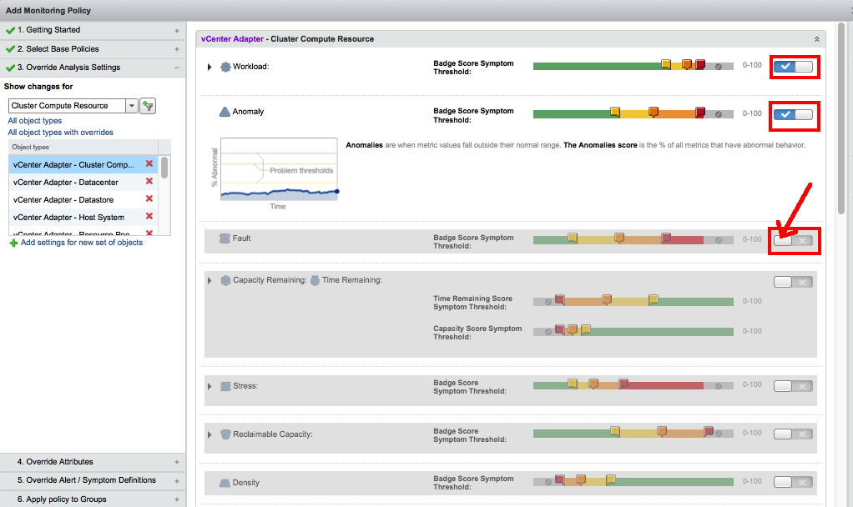Click Add settings for new set of objects
The image size is (853, 507).
(81, 243)
